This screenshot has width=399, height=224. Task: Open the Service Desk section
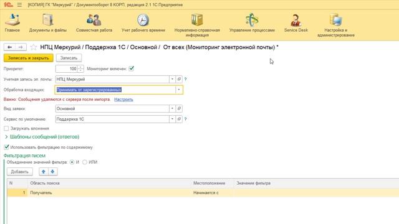(296, 22)
